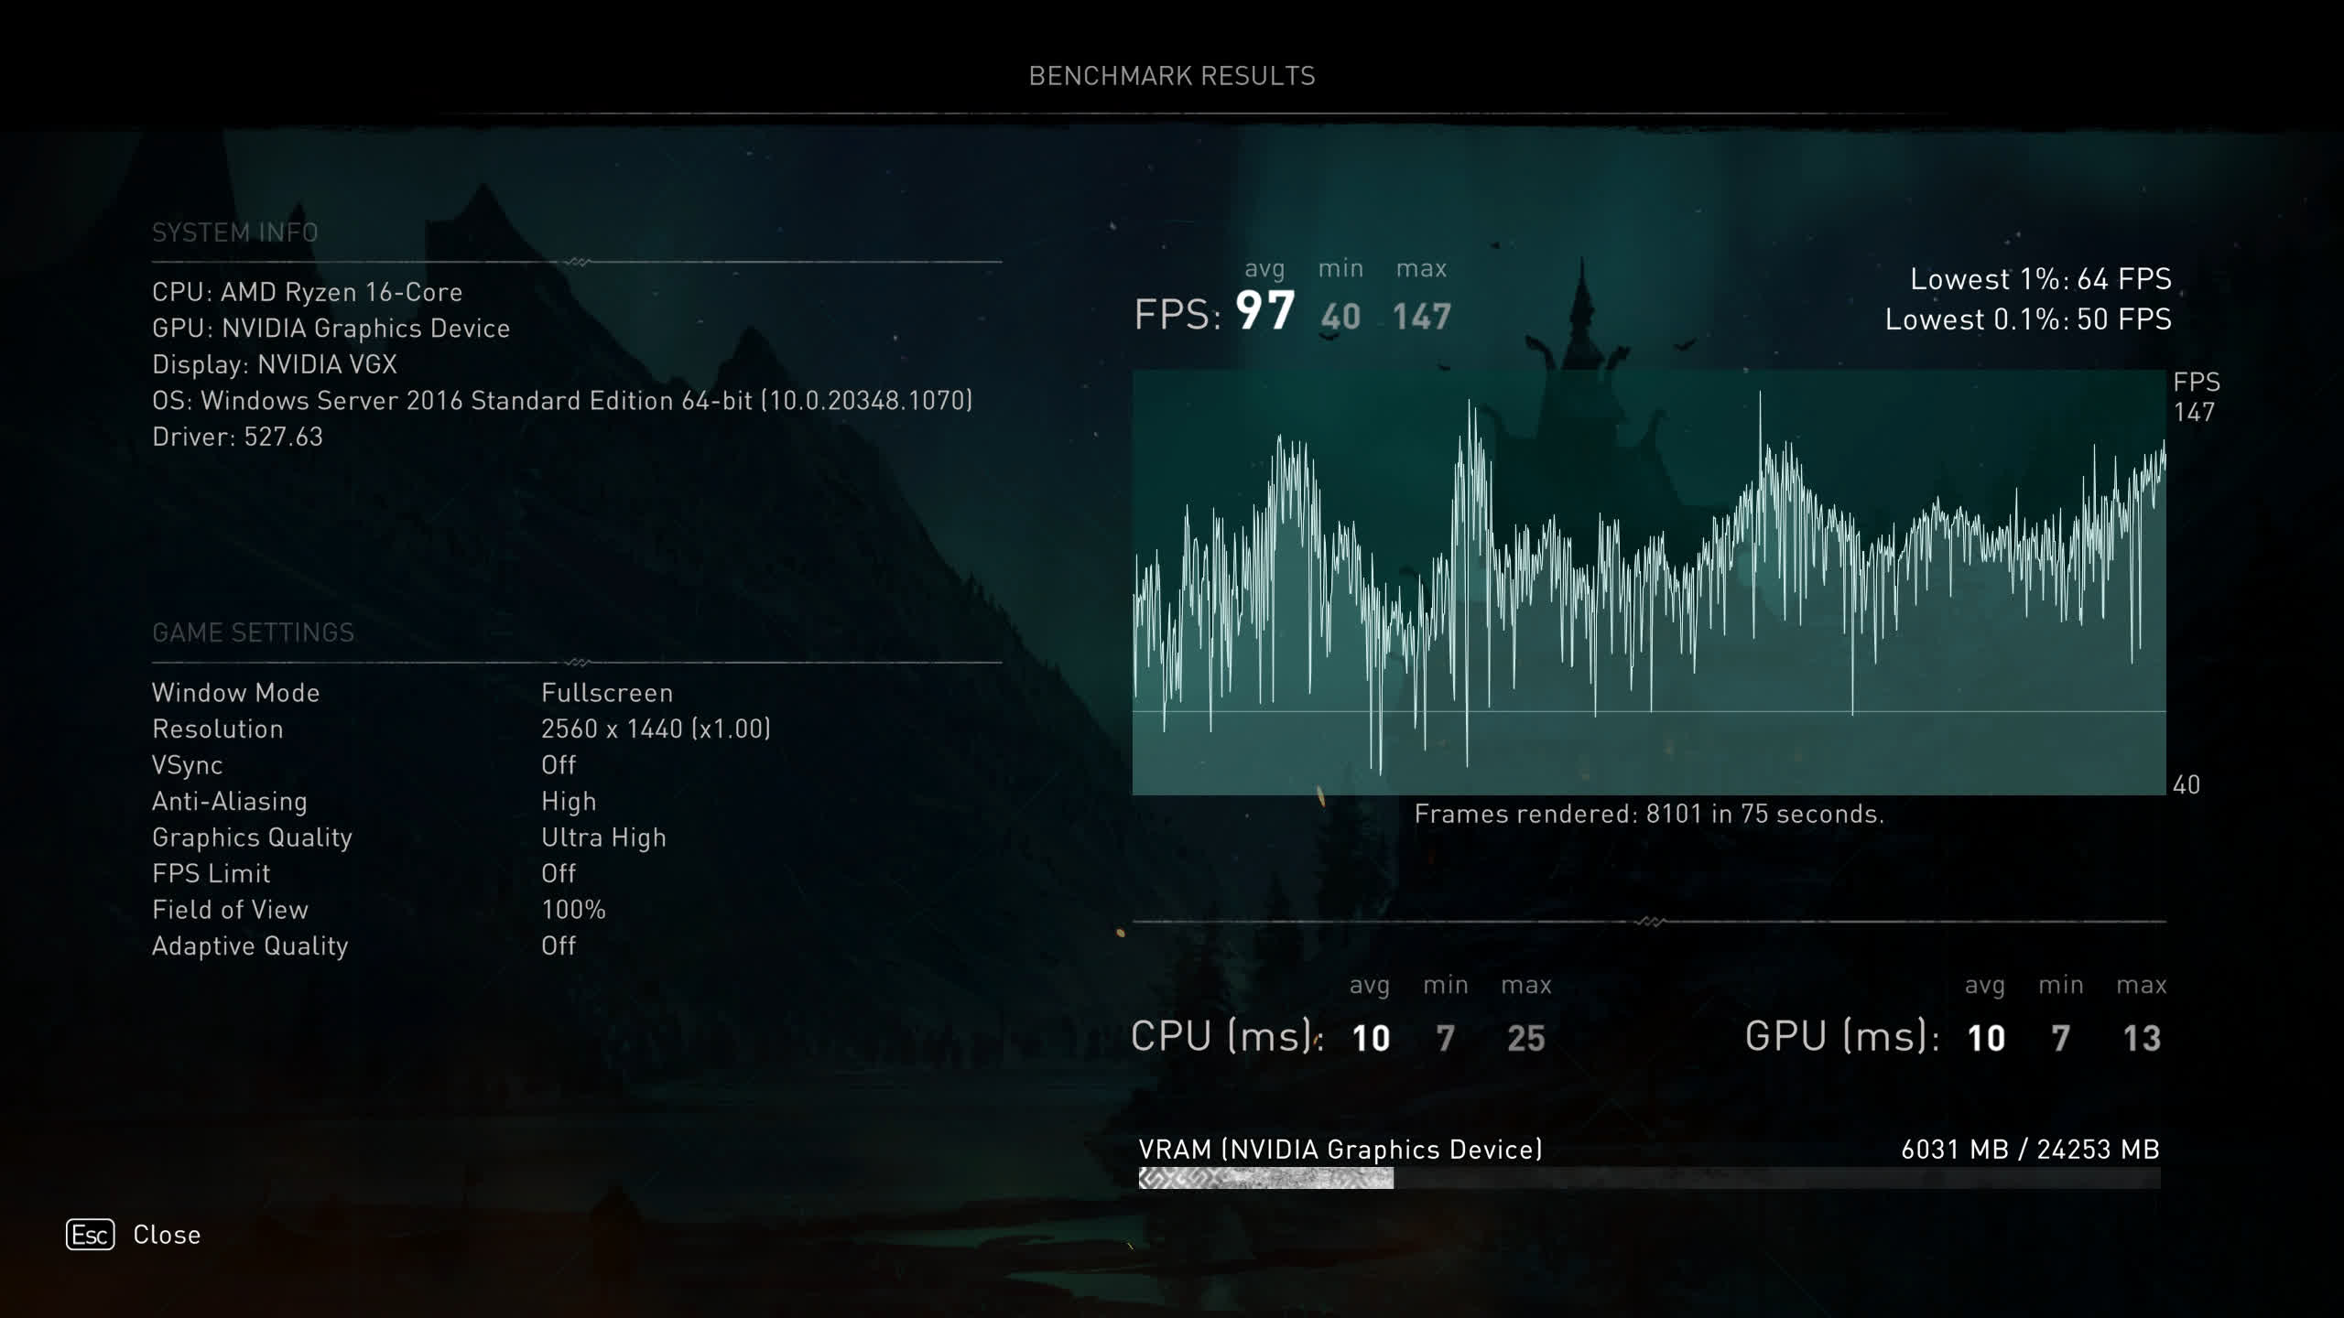Click the Anti-Aliasing High value
This screenshot has height=1318, width=2344.
[x=569, y=802]
